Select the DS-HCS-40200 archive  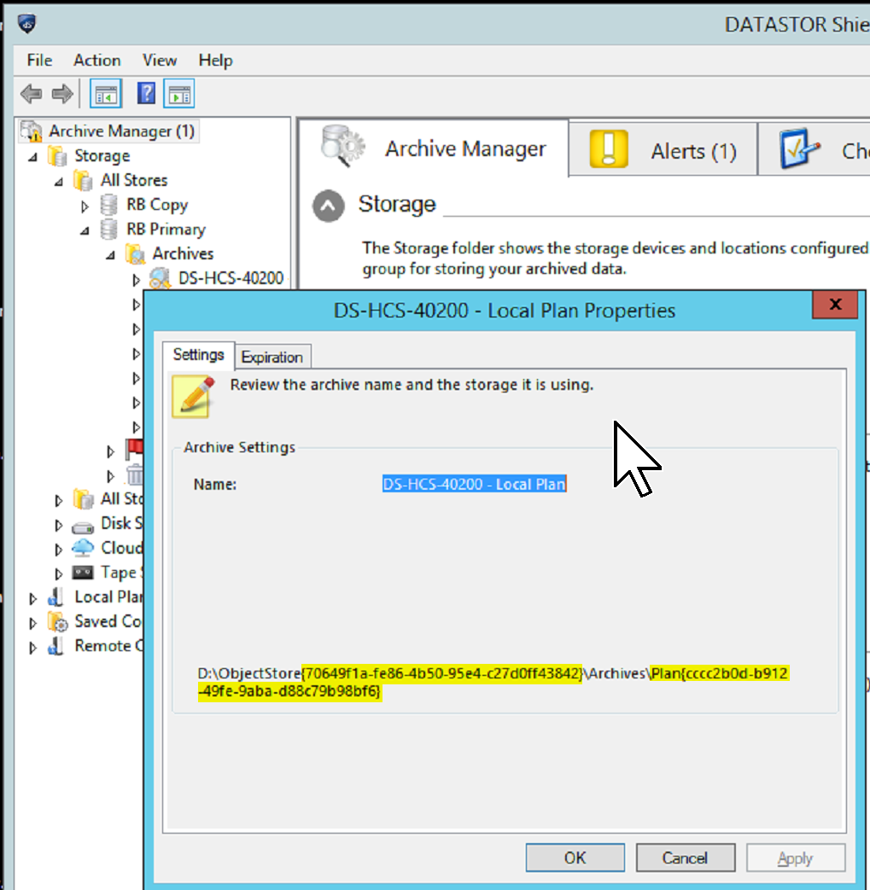coord(231,278)
